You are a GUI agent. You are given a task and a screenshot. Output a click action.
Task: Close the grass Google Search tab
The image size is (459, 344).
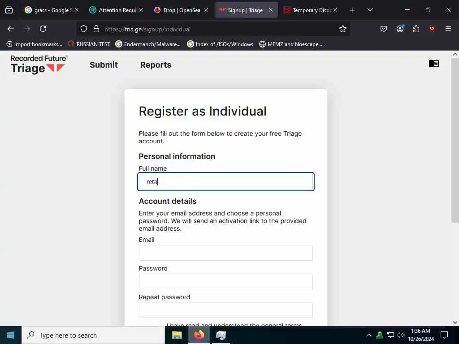click(x=77, y=10)
